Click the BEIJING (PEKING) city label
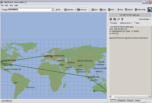Screen dimensions: 152x103 tap(85, 61)
